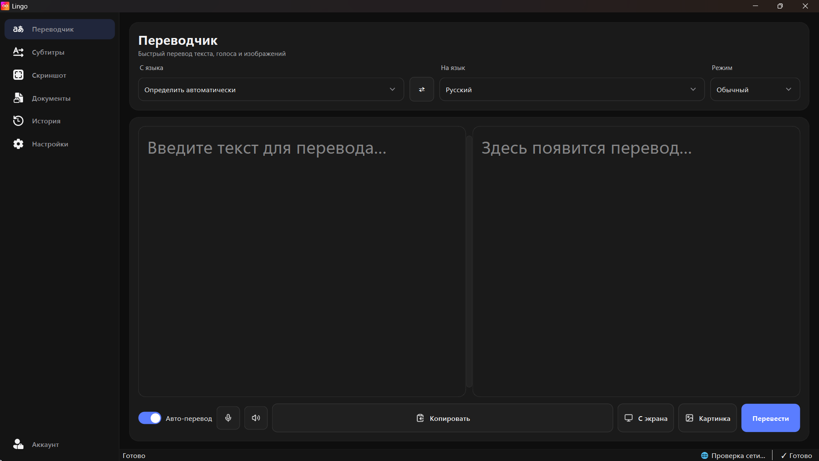Click the globe network check icon
Viewport: 819px width, 461px height.
(x=705, y=455)
